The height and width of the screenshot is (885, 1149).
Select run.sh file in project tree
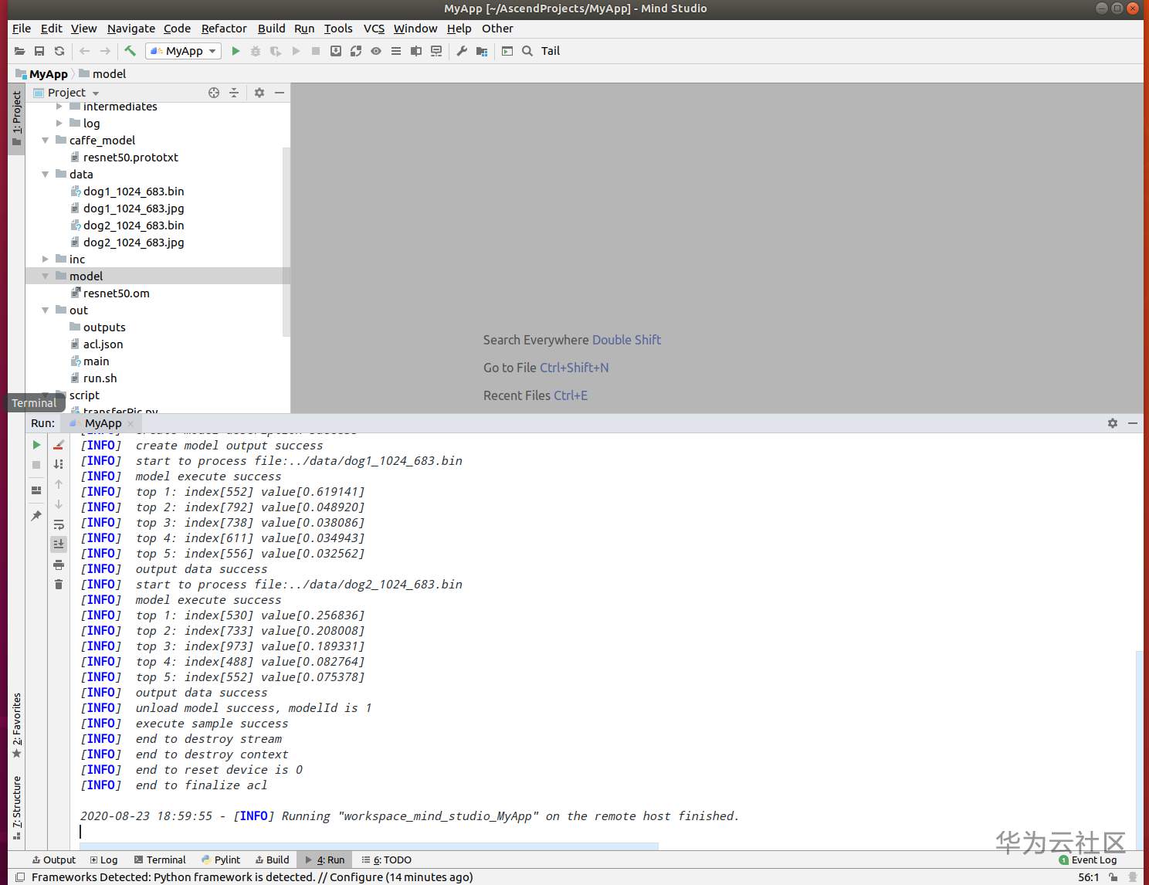tap(100, 378)
